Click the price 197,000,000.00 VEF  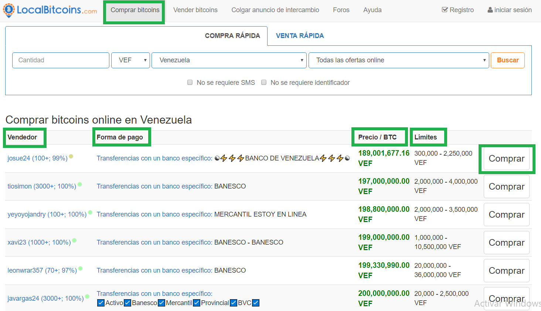[x=384, y=186]
